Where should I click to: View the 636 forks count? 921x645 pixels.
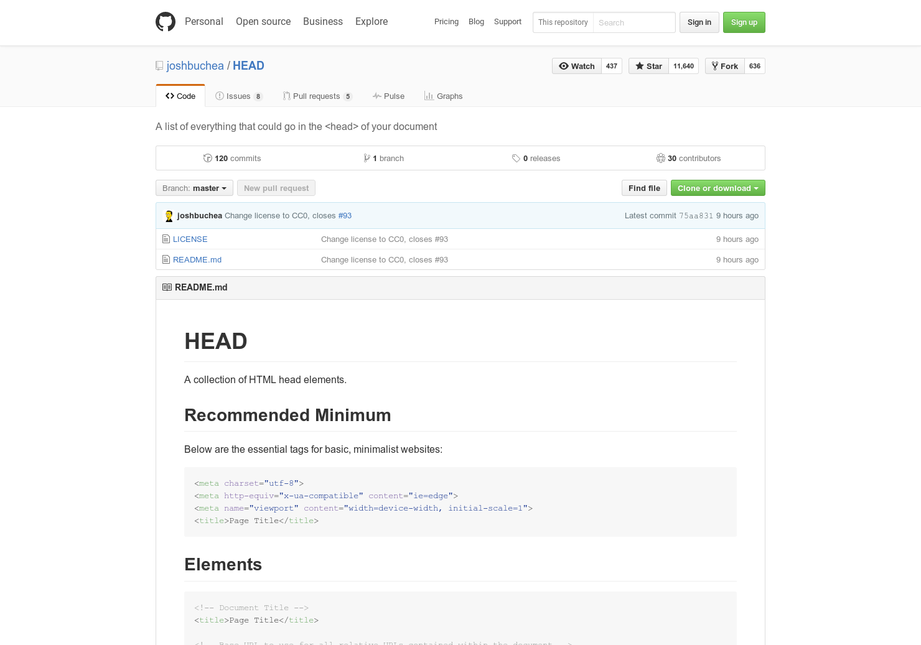coord(755,66)
